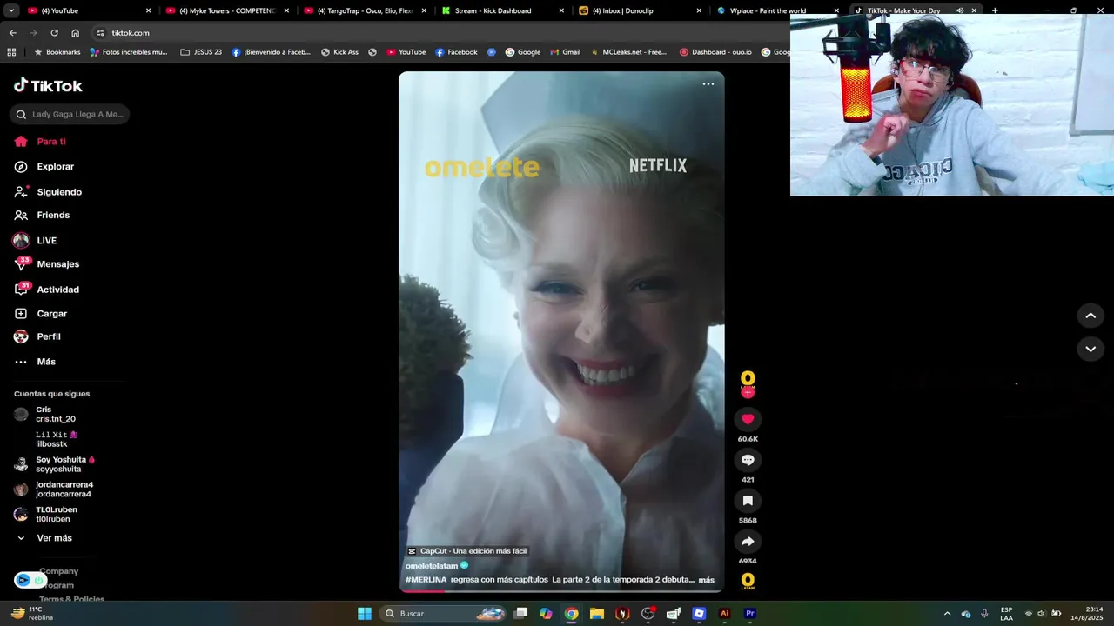The image size is (1114, 626).
Task: Show hidden system tray icons
Action: 947,613
